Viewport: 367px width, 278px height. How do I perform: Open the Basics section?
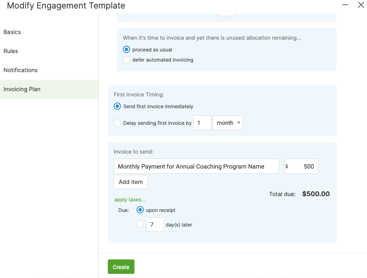pyautogui.click(x=12, y=32)
